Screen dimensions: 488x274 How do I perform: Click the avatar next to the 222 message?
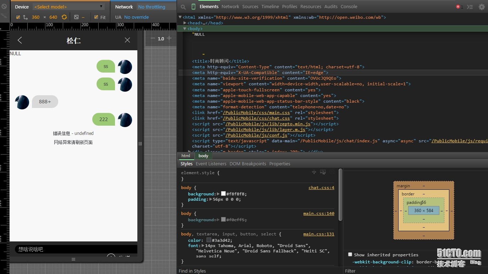coord(125,120)
